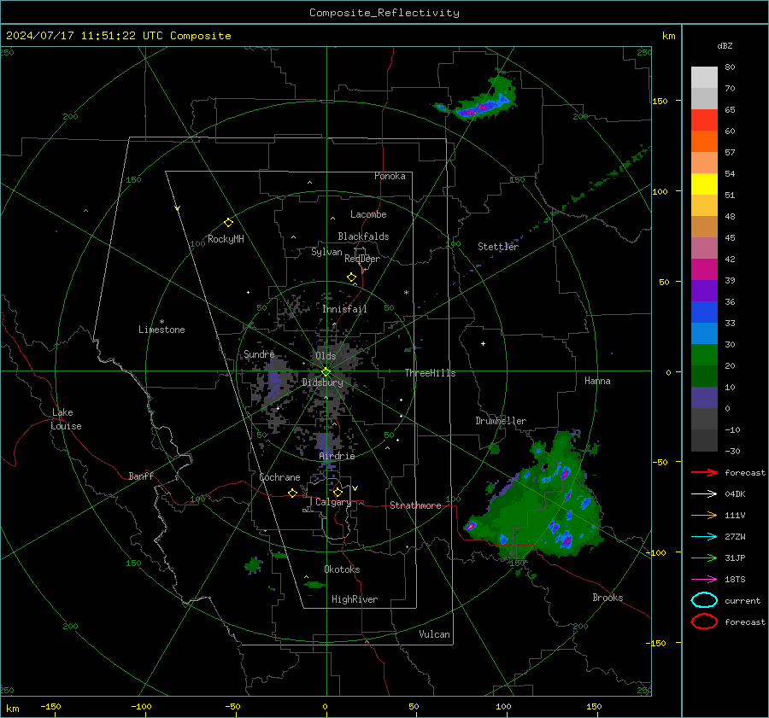
Task: Click the Vulcan city label
Action: pyautogui.click(x=435, y=634)
